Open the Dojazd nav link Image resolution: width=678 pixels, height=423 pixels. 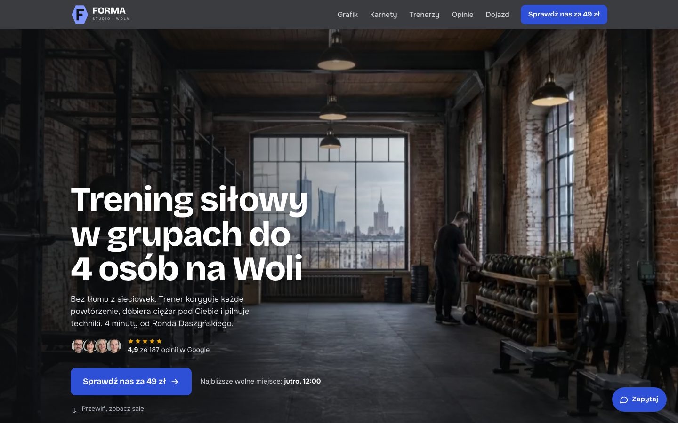(x=497, y=15)
